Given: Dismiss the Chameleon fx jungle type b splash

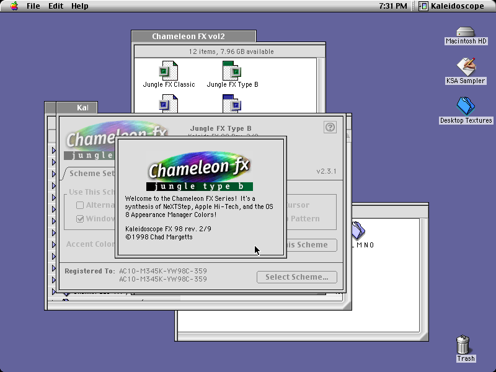Looking at the screenshot, I should coord(201,197).
